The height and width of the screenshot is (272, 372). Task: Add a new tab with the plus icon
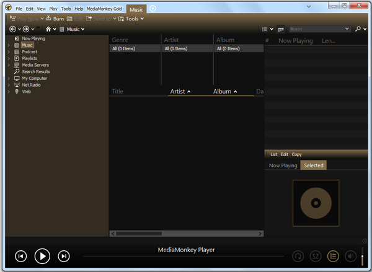(x=153, y=9)
